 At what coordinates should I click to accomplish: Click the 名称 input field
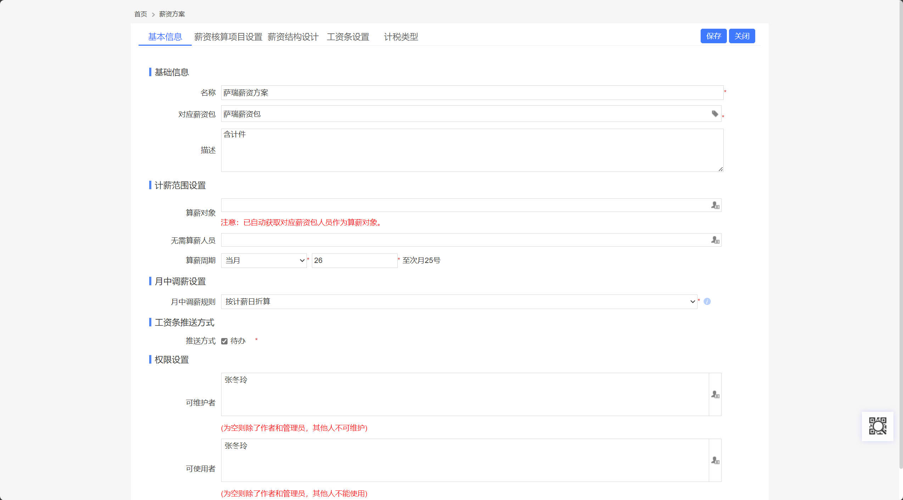click(472, 93)
